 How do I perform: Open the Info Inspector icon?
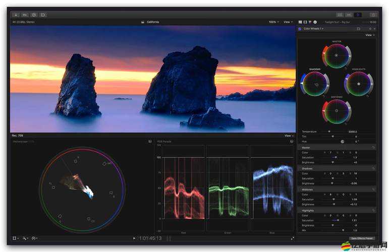pyautogui.click(x=315, y=22)
